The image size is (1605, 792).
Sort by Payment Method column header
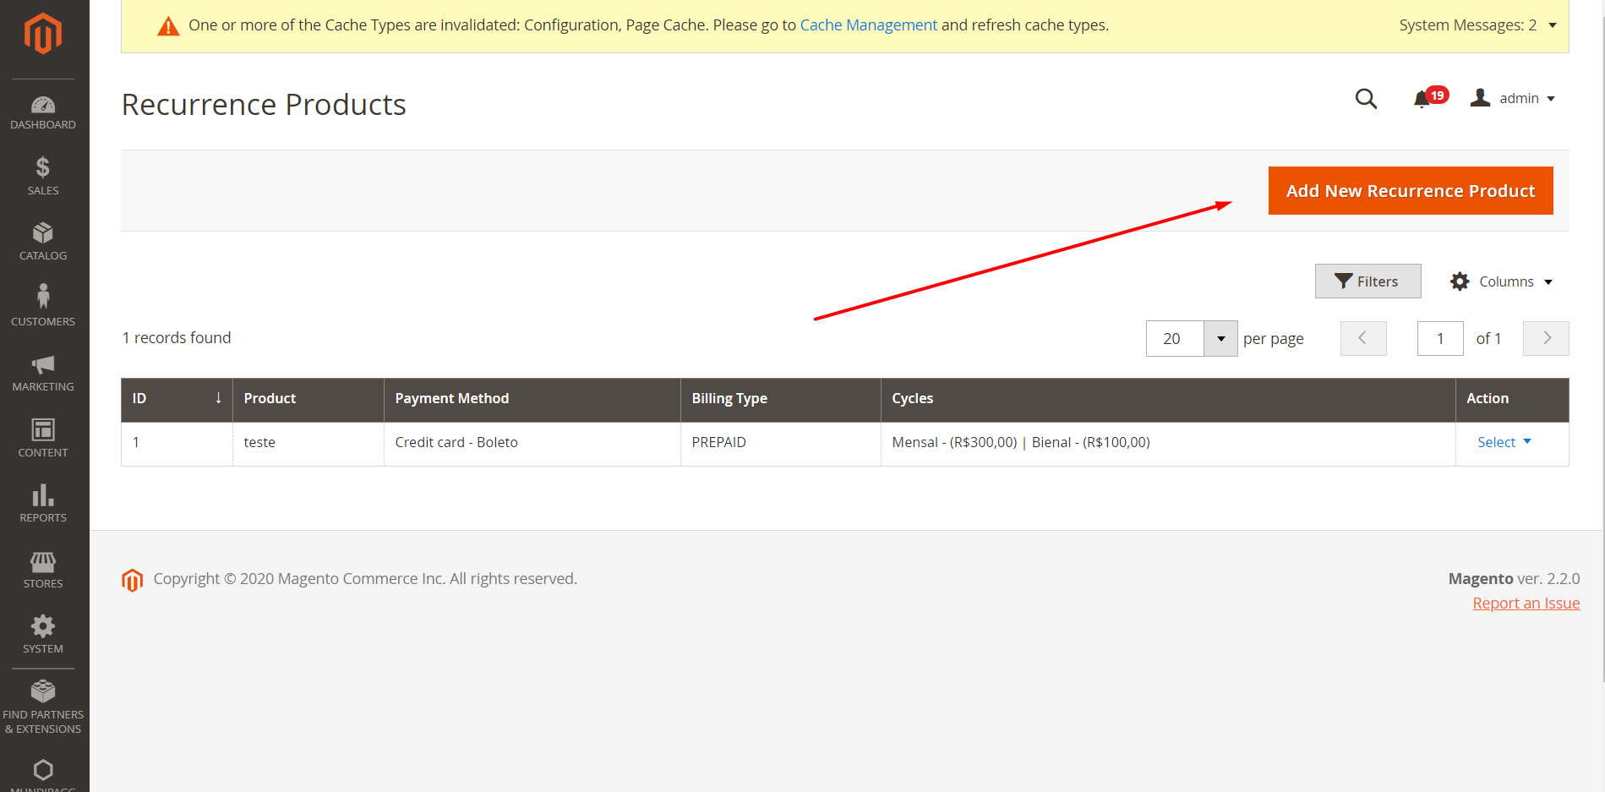[532, 399]
